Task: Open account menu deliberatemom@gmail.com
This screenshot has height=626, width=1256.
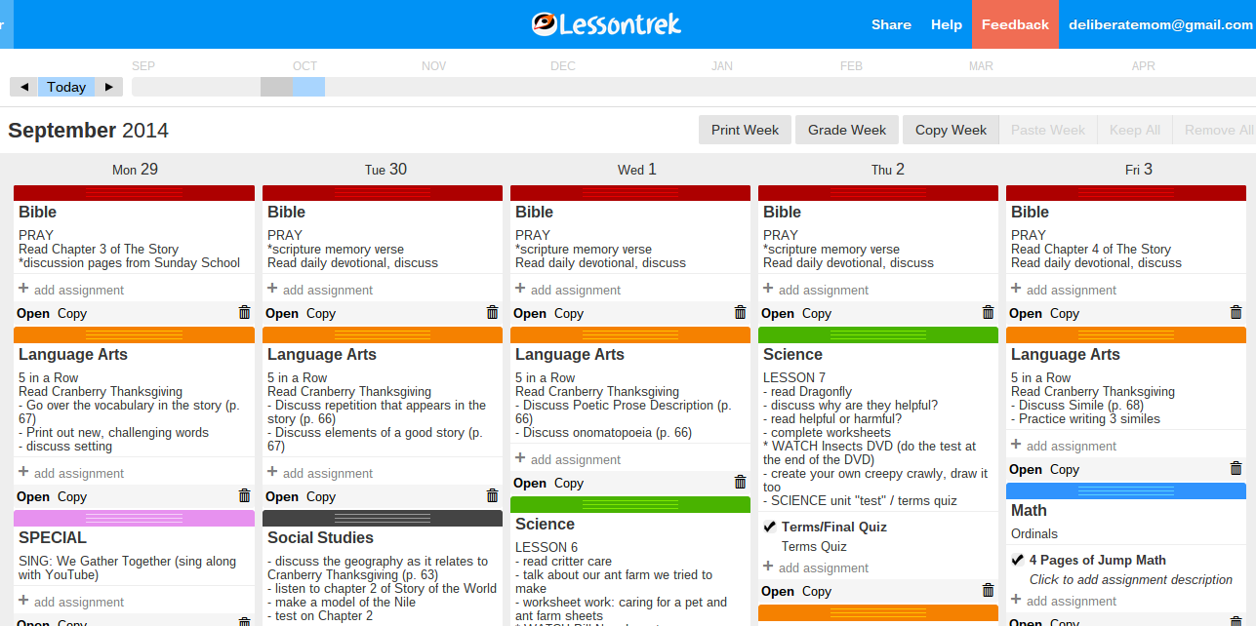Action: [x=1160, y=24]
